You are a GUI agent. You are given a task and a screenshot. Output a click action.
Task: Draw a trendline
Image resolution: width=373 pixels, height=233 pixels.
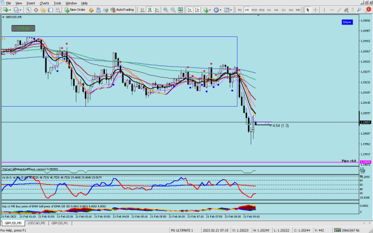click(339, 10)
